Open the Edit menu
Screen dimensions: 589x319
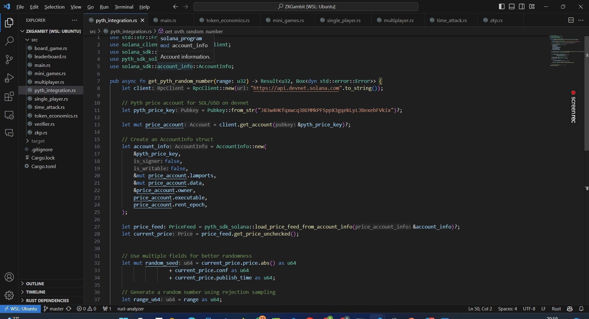click(x=34, y=7)
